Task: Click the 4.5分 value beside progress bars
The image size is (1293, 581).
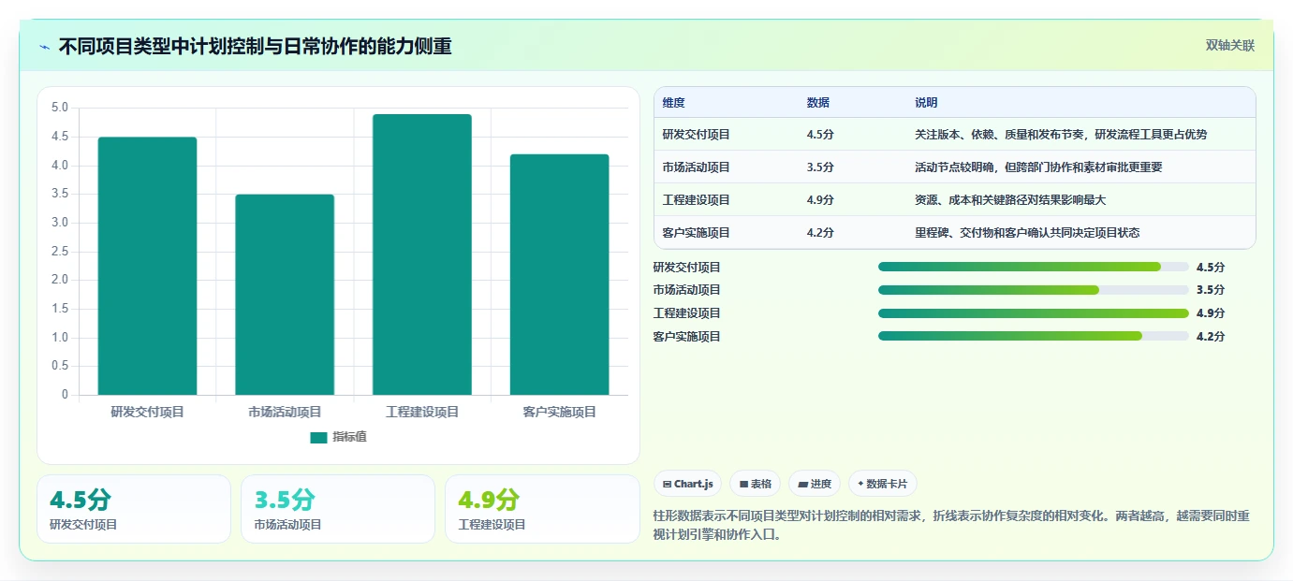Action: 1211,267
